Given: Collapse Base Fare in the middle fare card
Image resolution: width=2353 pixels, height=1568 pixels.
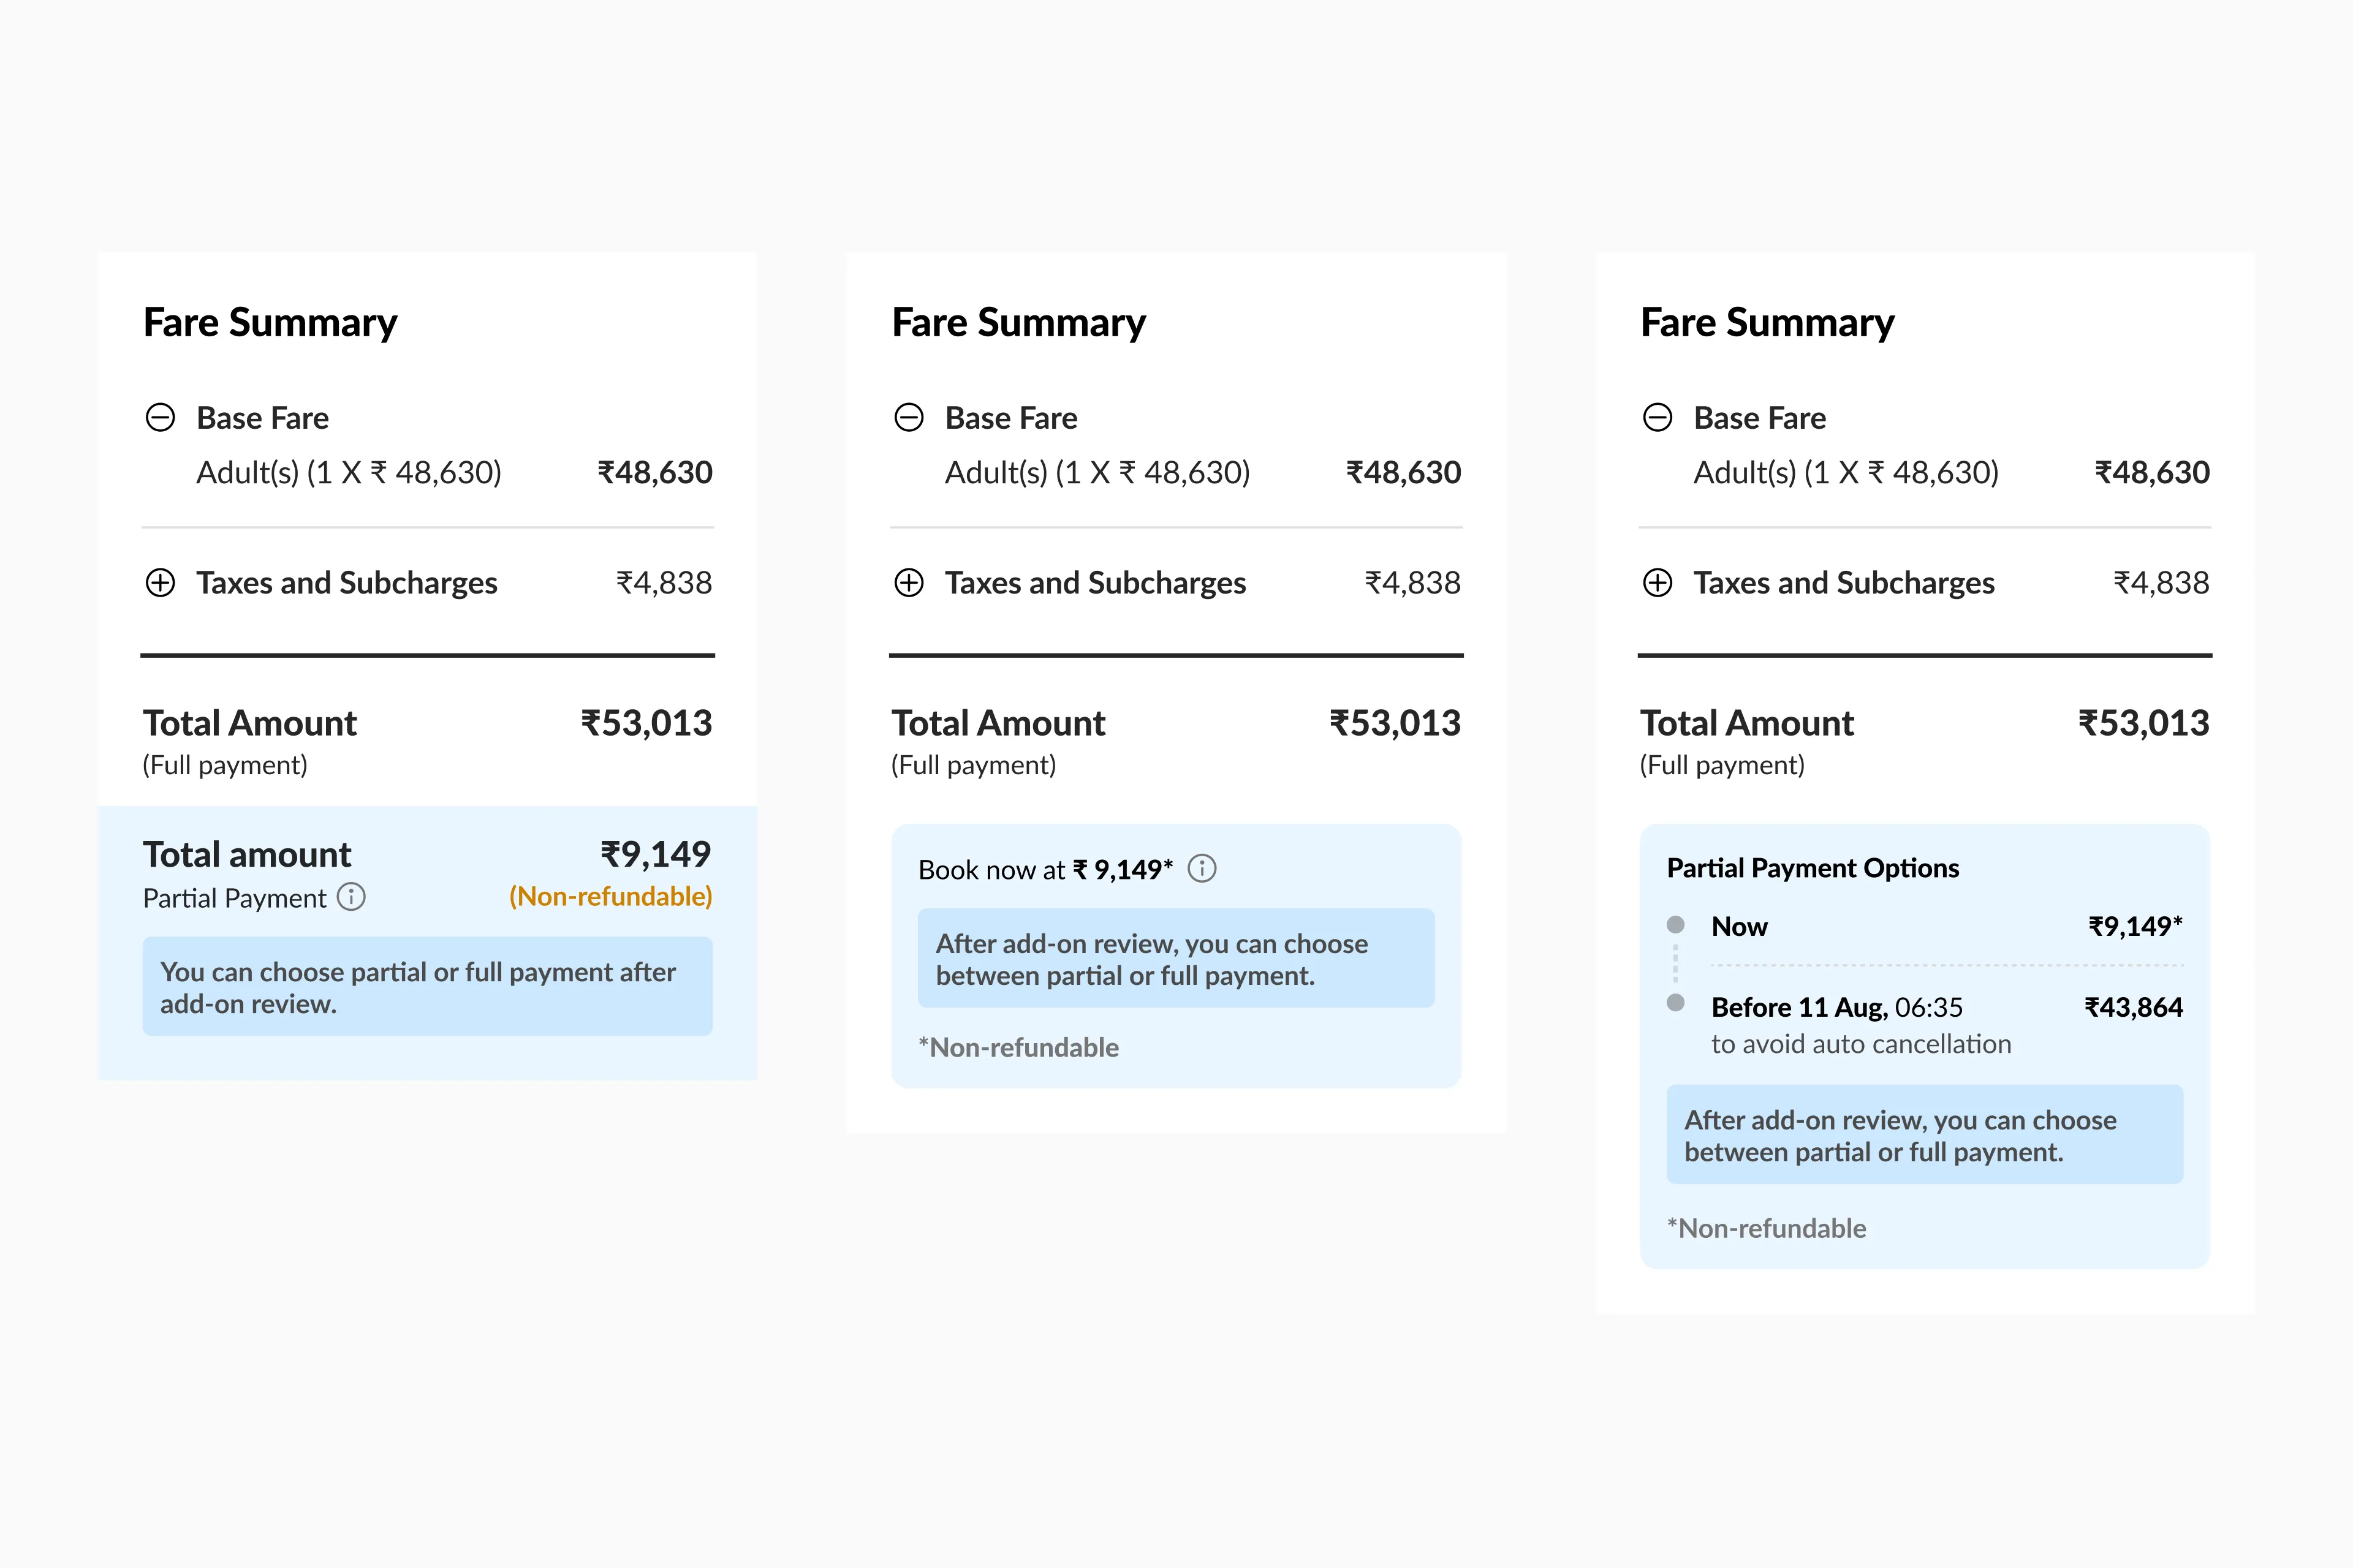Looking at the screenshot, I should [x=908, y=417].
